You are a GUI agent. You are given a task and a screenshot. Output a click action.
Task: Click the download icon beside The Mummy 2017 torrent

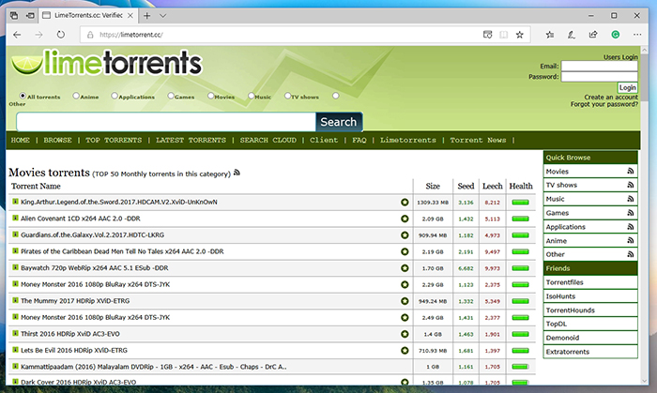click(15, 300)
